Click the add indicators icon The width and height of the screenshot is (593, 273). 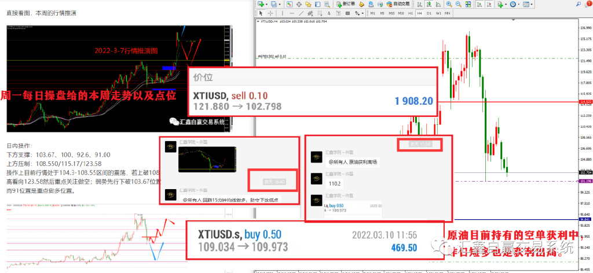(x=500, y=5)
